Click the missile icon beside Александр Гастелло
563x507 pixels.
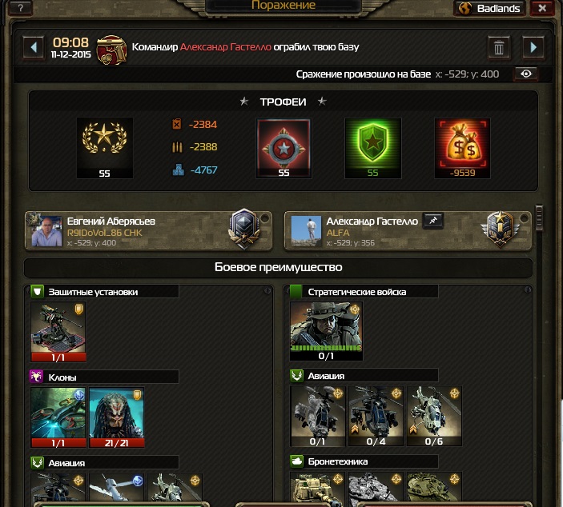click(433, 221)
